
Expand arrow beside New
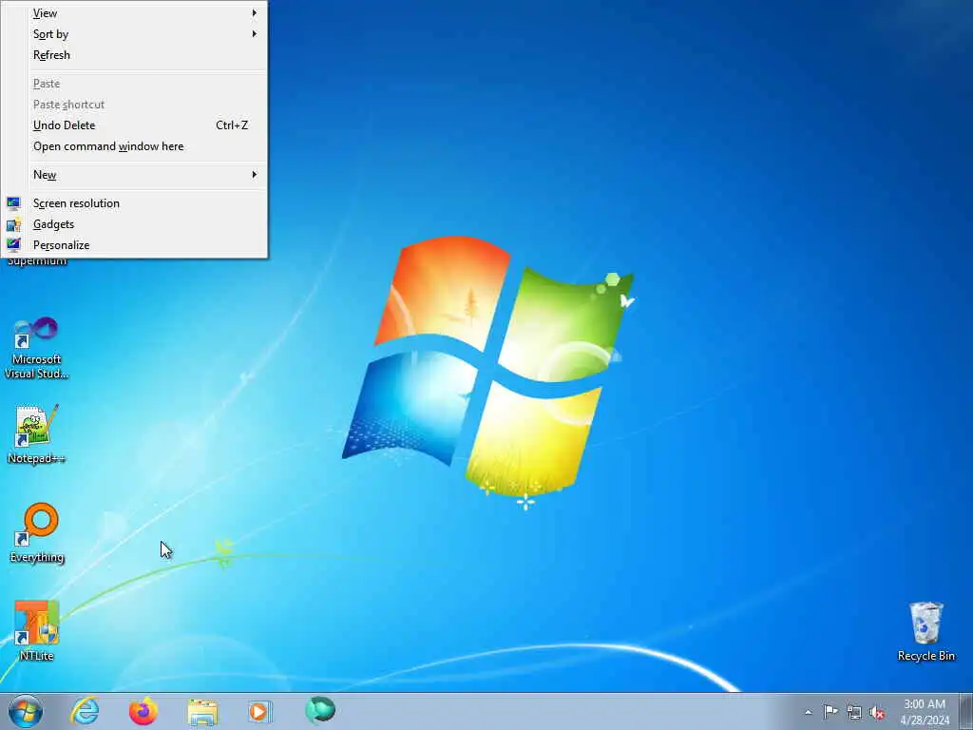(x=255, y=175)
